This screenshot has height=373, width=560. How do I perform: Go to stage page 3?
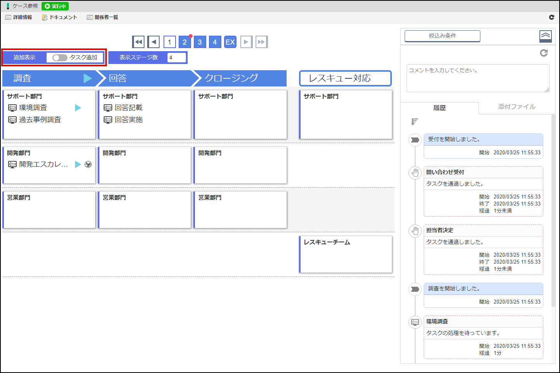point(200,42)
